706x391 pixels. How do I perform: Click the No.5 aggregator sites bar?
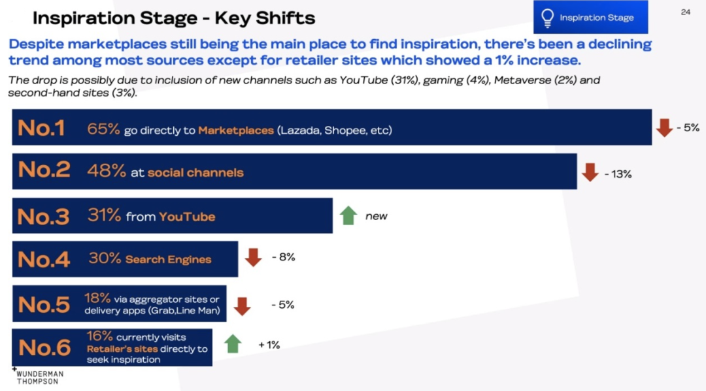point(120,304)
